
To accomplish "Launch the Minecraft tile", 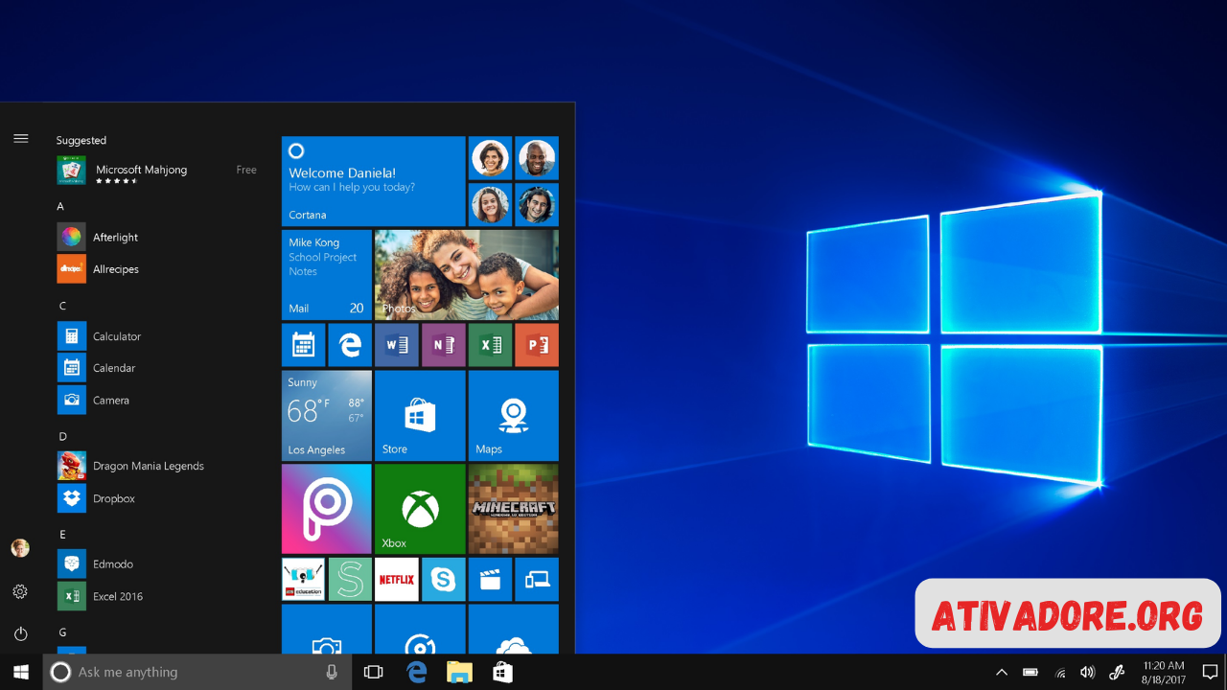I will tap(514, 509).
